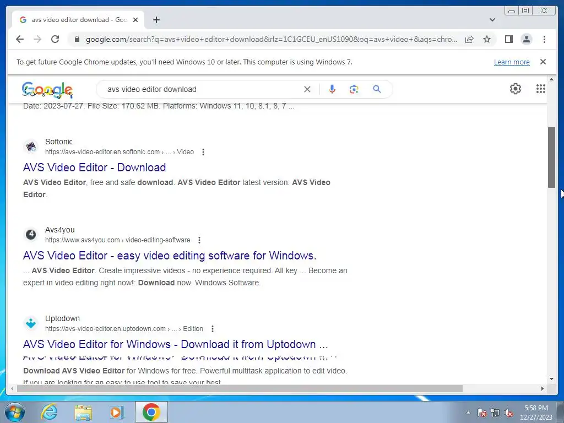Search by image with Google Lens icon
This screenshot has width=564, height=423.
point(354,89)
